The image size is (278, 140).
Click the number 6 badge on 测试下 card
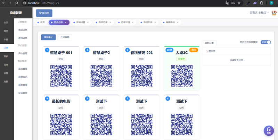tap(87, 99)
